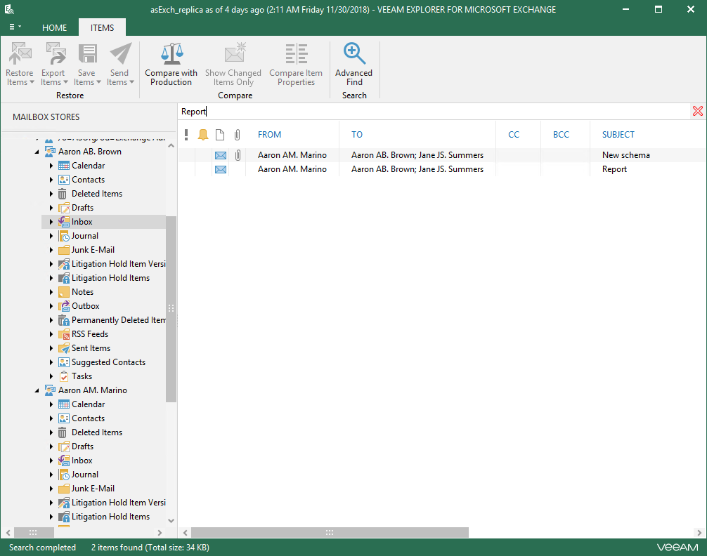Select Aaron AM. Marino Inbox folder
The height and width of the screenshot is (556, 707).
tap(82, 460)
